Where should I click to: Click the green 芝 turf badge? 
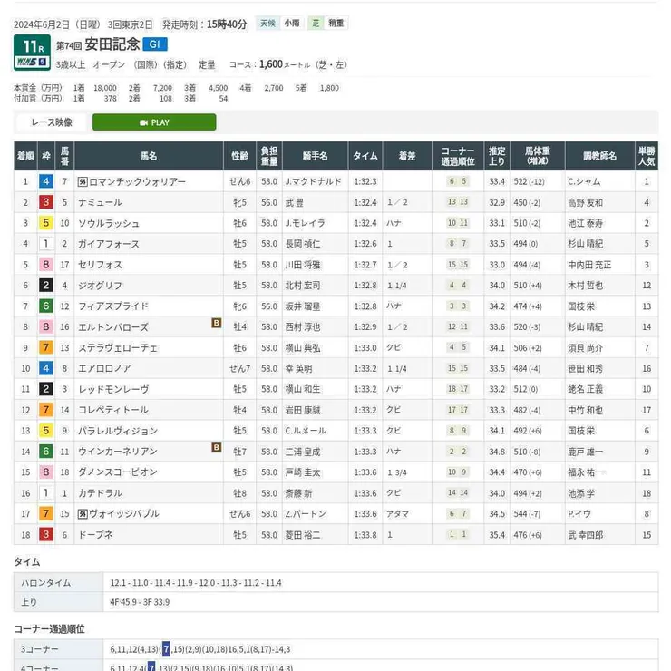coord(315,24)
